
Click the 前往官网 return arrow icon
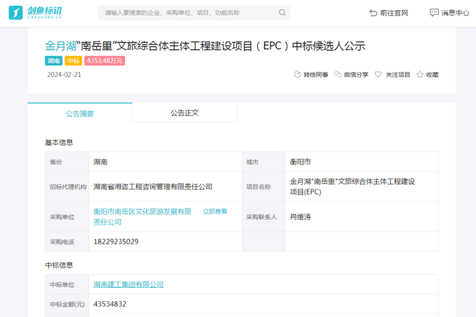click(373, 13)
